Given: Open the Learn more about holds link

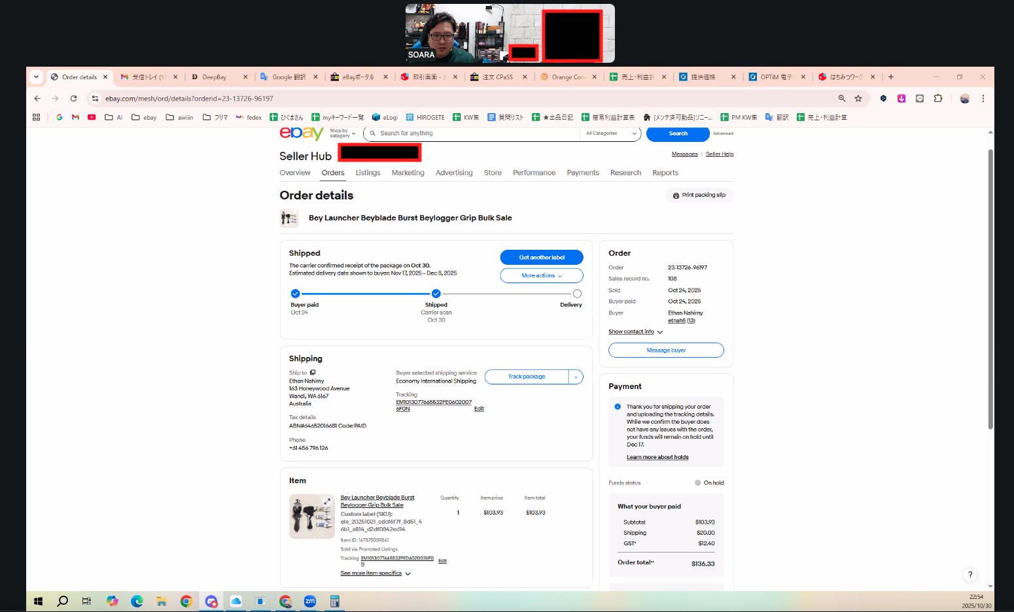Looking at the screenshot, I should 657,458.
